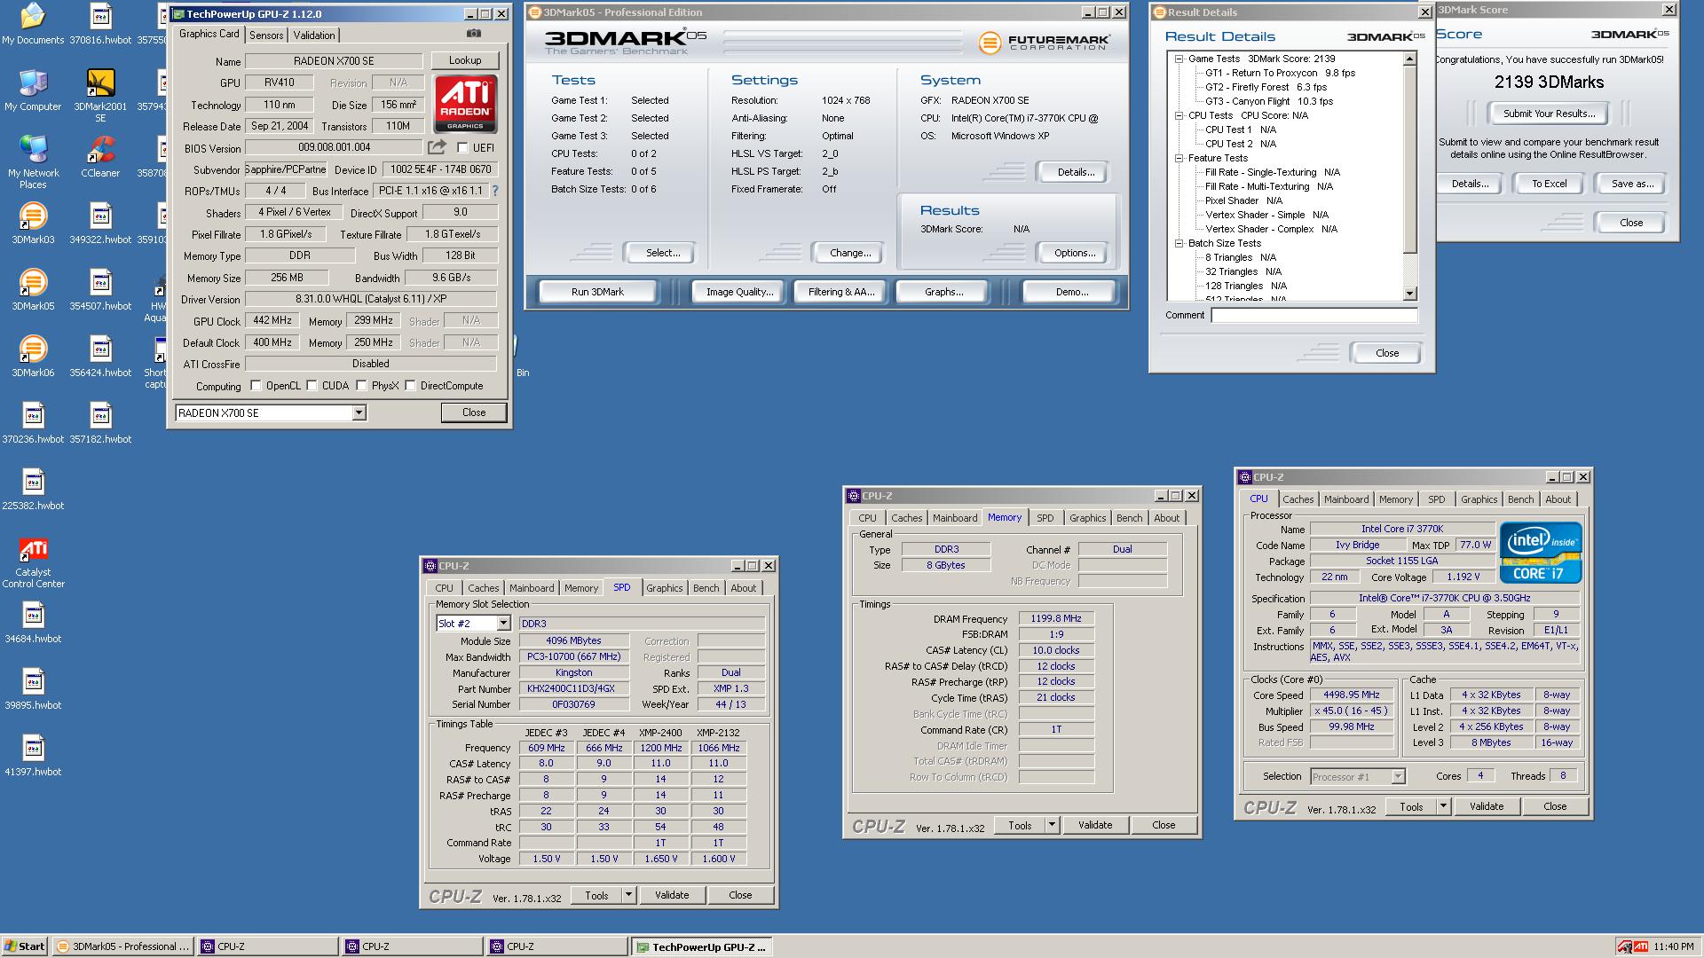Switch to the Sensors tab in GPU-Z
The height and width of the screenshot is (958, 1704).
(x=266, y=35)
